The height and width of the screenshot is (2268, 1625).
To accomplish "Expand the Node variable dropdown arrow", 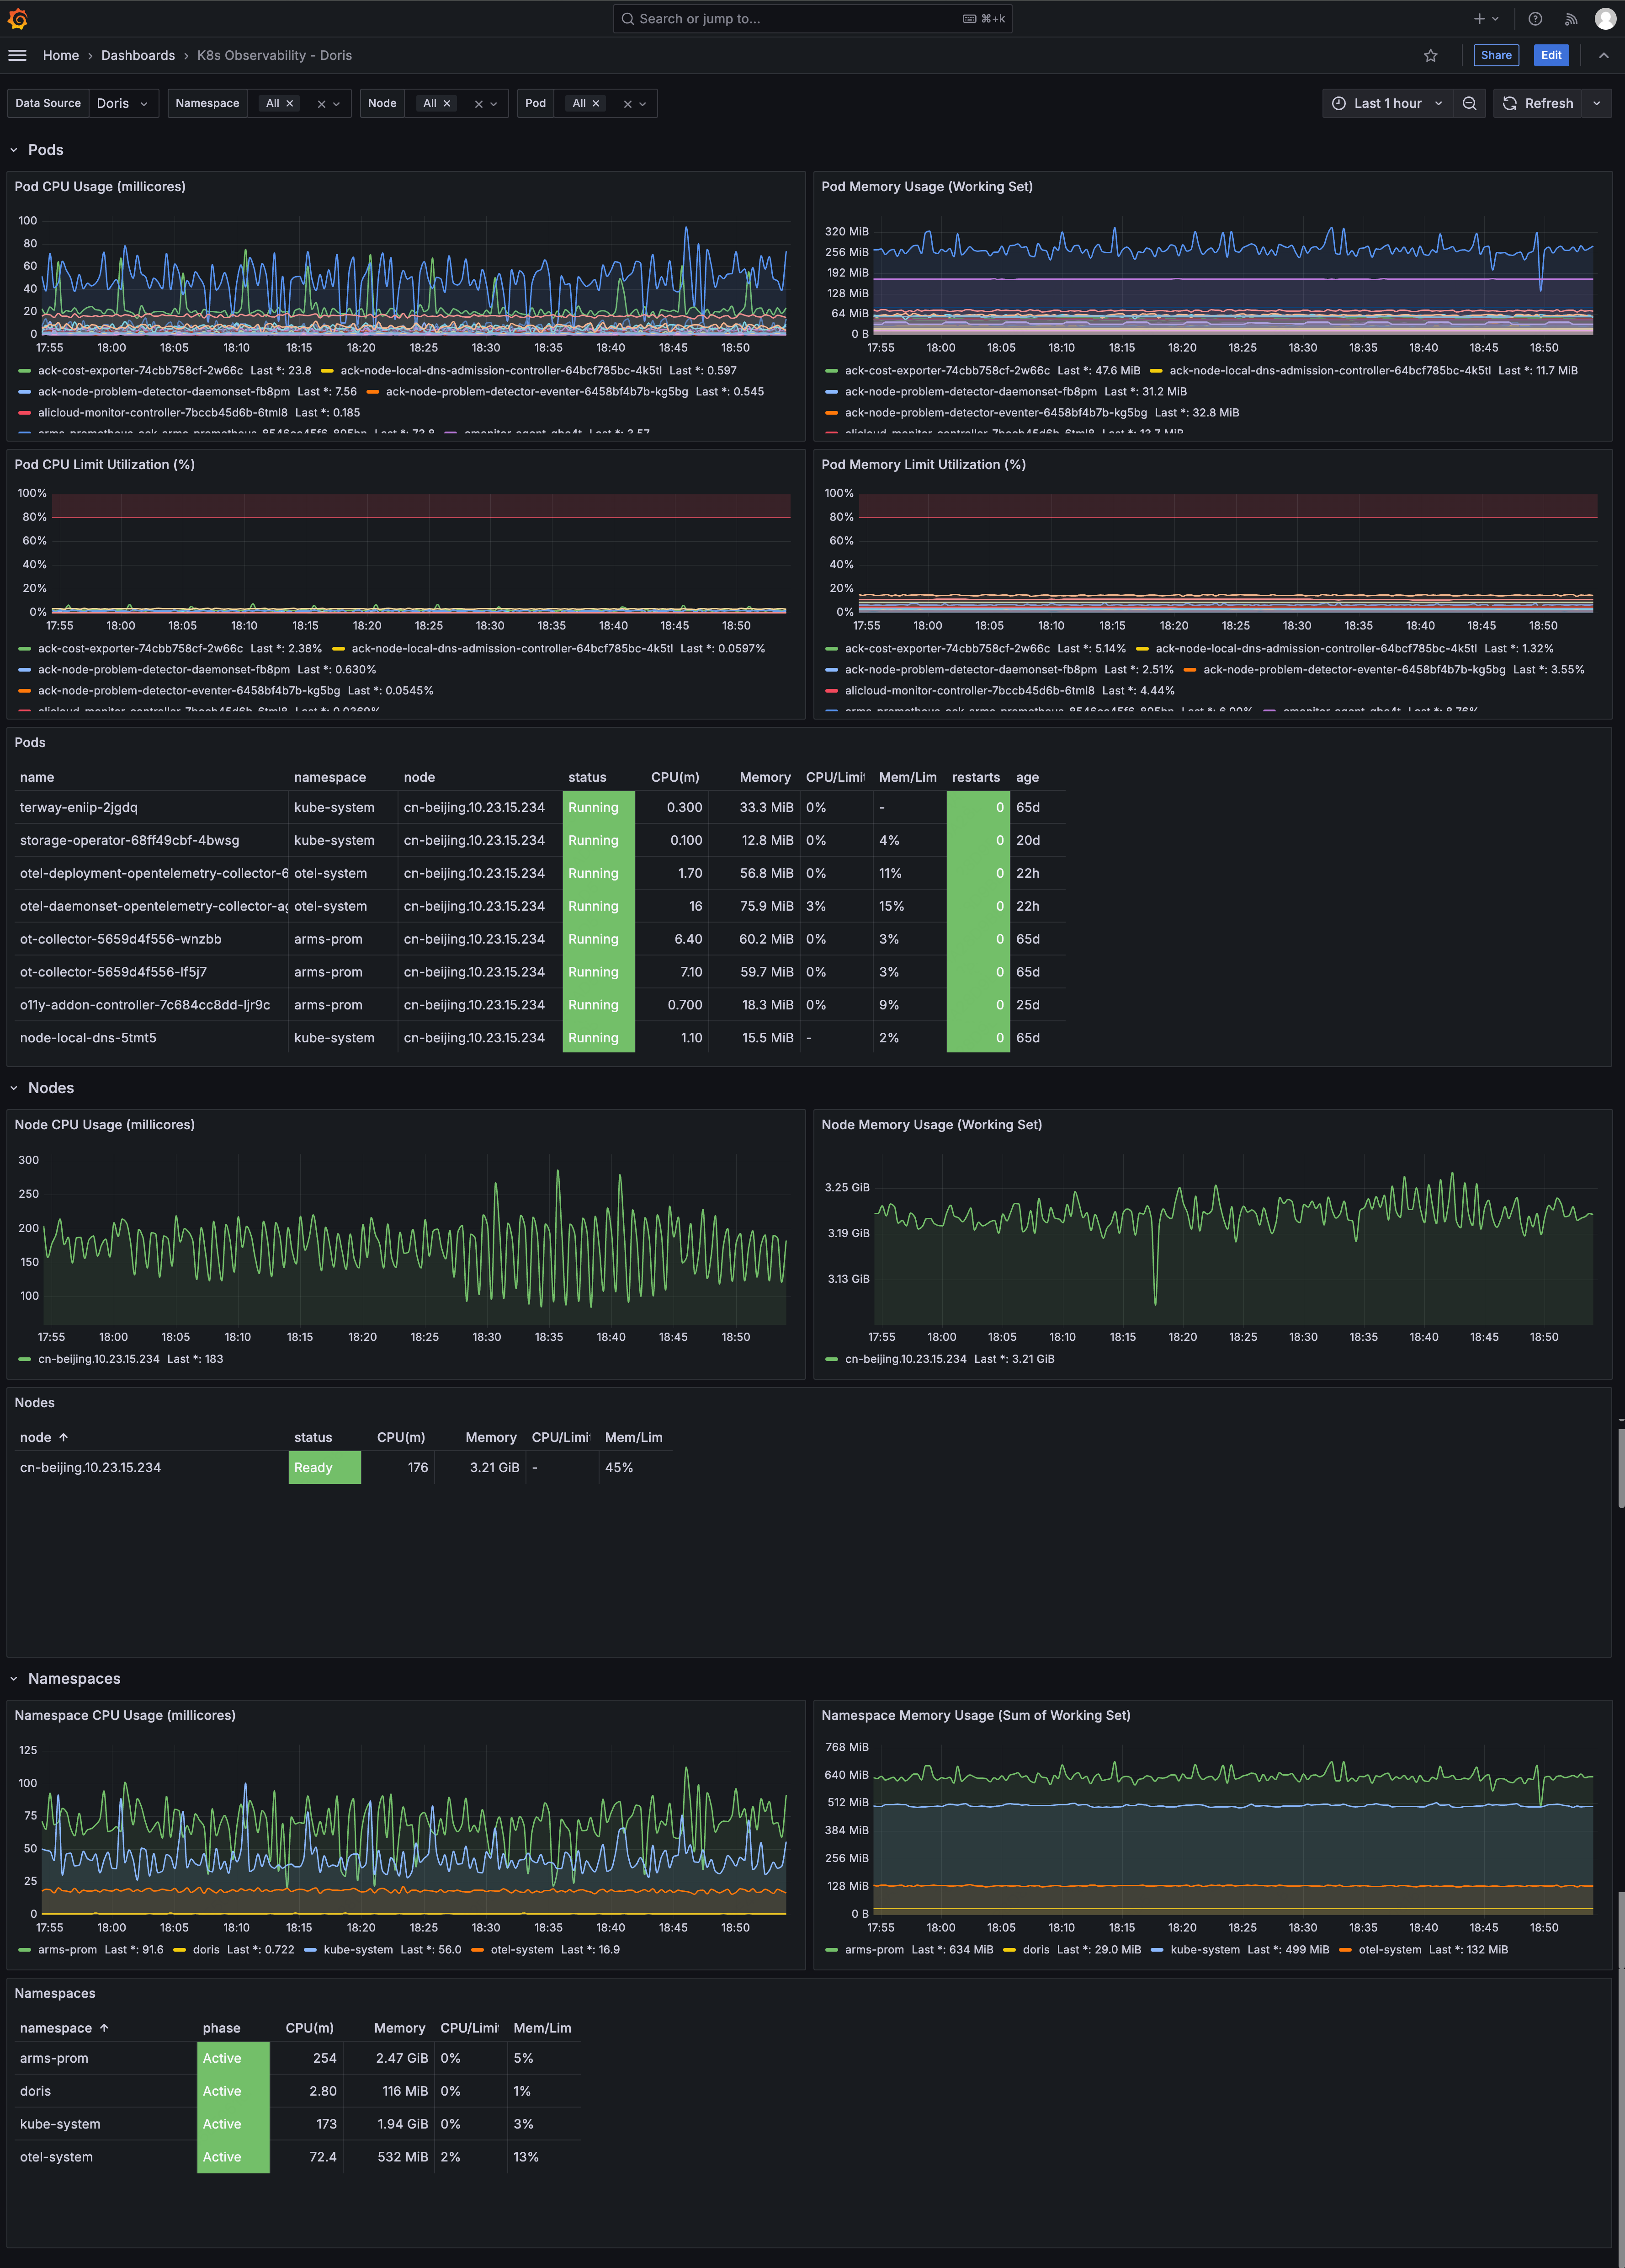I will click(x=494, y=104).
